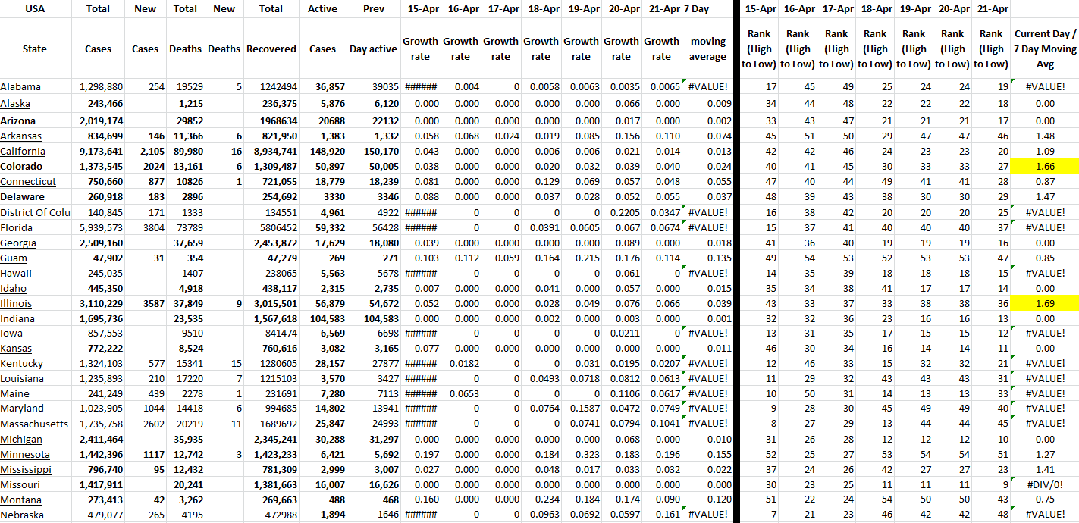
Task: Select the Georgia hyperlink
Action: click(18, 243)
